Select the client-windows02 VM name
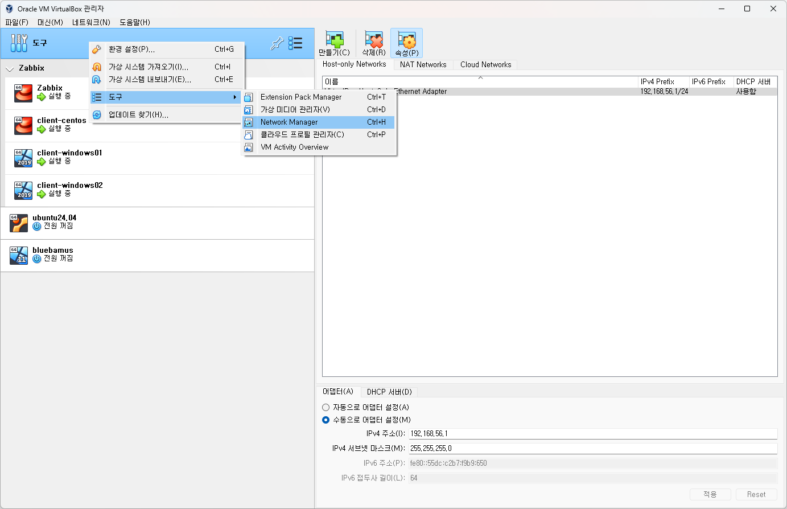The image size is (787, 509). point(70,186)
